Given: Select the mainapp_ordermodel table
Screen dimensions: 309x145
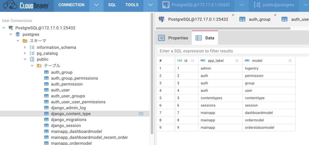Looking at the screenshot, I should click(x=71, y=143).
